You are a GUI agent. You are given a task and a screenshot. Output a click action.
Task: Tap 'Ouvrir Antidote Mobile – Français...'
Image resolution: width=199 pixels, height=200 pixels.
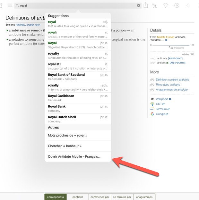pyautogui.click(x=74, y=157)
